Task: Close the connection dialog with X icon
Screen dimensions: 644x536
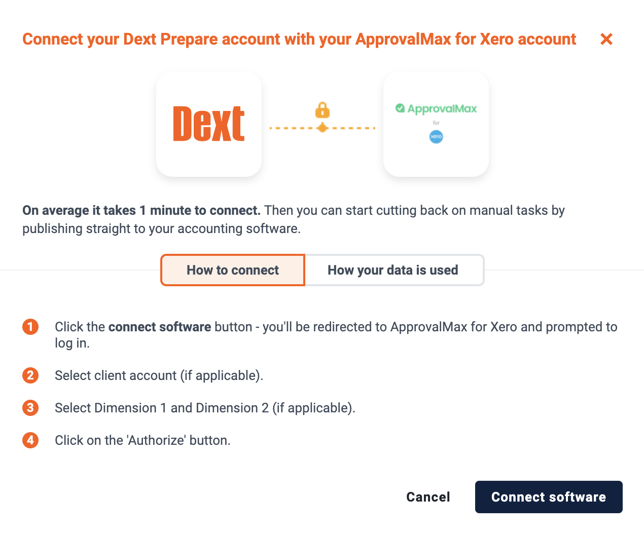Action: [606, 39]
